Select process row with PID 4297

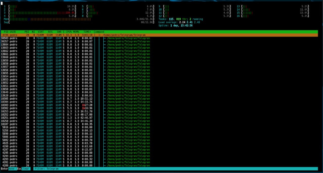(x=159, y=150)
